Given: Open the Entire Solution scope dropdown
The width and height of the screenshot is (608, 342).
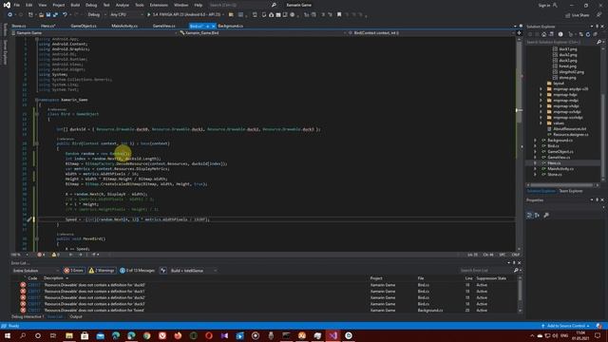Looking at the screenshot, I should coord(35,271).
